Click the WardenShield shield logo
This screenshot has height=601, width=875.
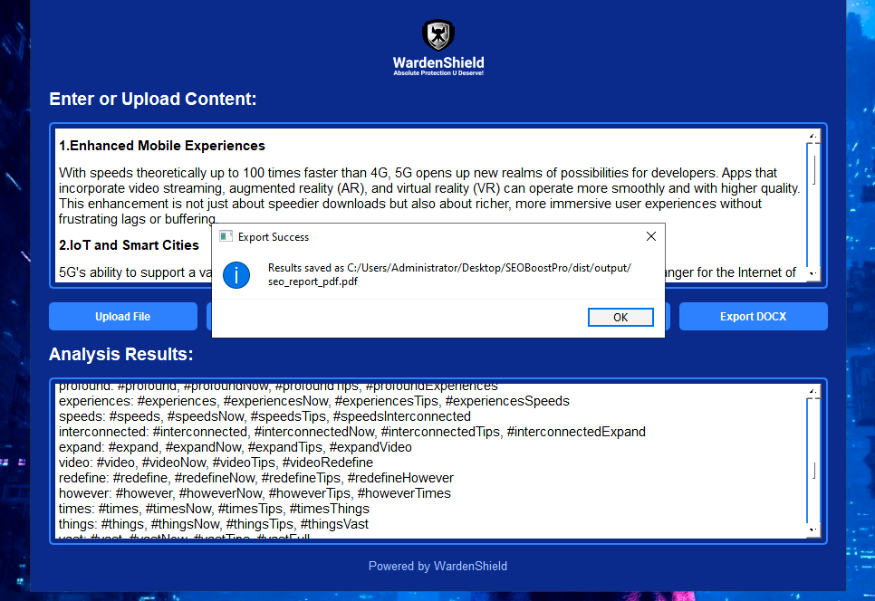click(438, 36)
